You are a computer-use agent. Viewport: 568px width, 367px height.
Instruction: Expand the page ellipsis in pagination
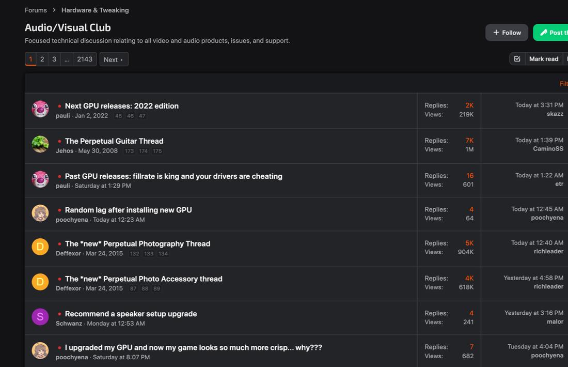click(x=67, y=59)
